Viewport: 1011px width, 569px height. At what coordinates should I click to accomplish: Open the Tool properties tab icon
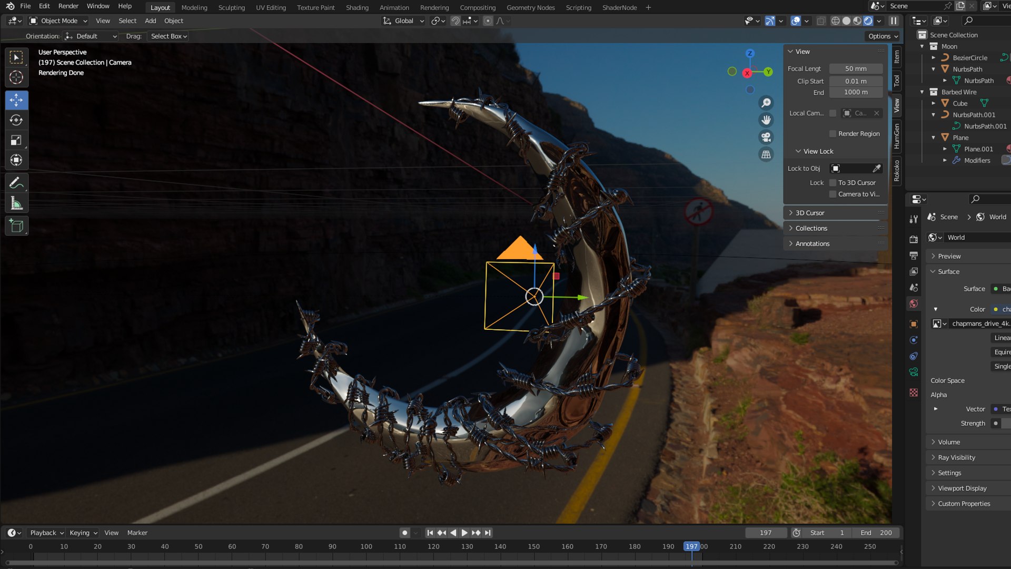click(x=914, y=219)
